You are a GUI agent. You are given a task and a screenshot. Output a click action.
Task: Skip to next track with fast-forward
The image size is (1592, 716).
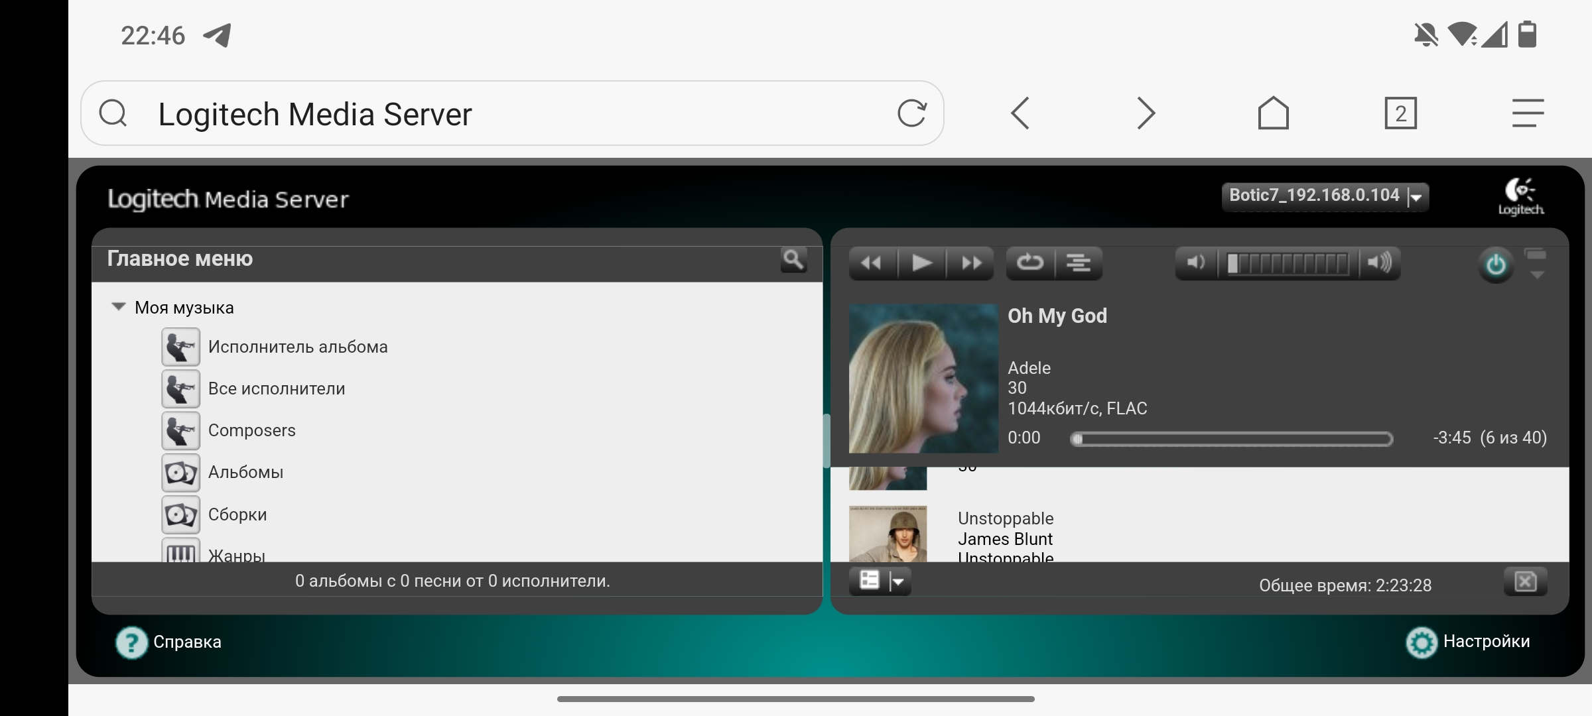970,263
